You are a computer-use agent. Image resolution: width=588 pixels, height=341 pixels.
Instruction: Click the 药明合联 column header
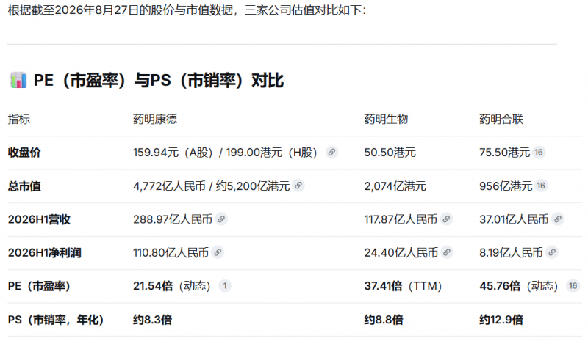(x=501, y=119)
